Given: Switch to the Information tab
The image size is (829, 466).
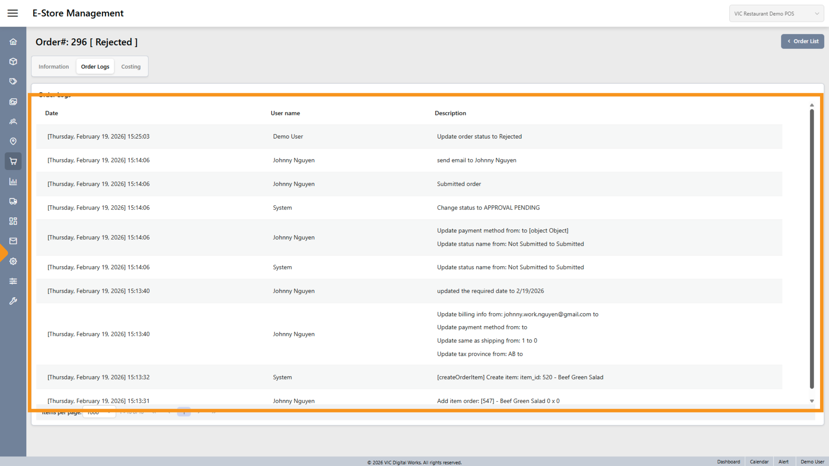Looking at the screenshot, I should 54,66.
